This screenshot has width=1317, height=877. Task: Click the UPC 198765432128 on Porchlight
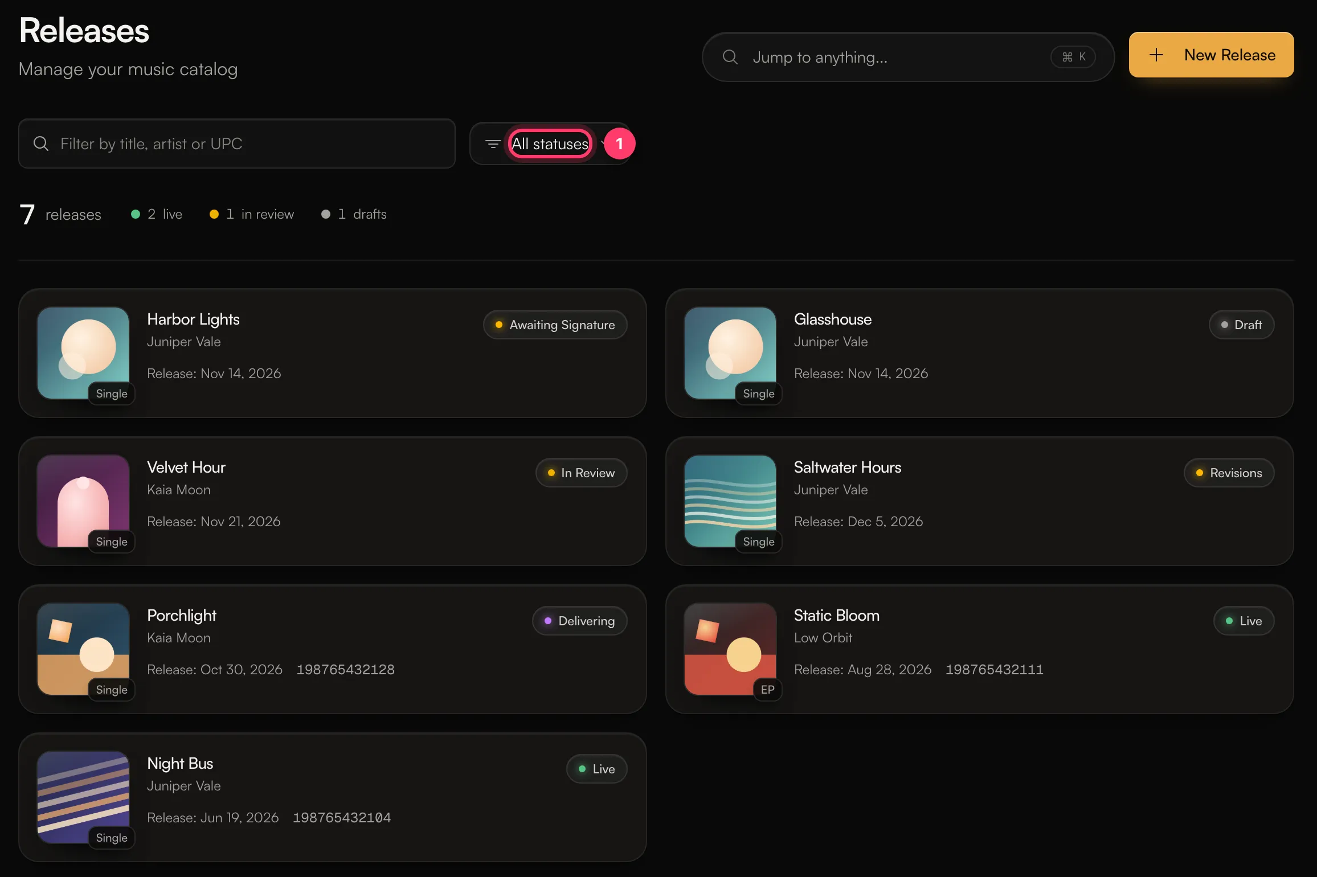pos(346,670)
